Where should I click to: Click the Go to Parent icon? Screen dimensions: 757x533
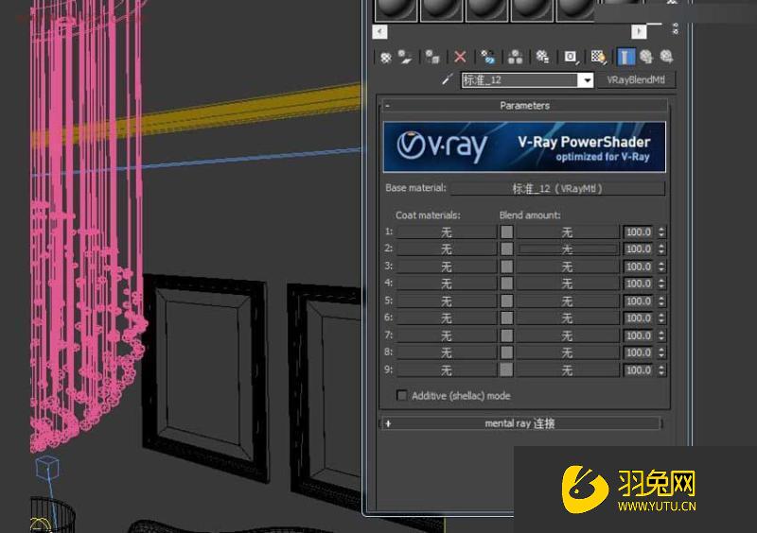pos(646,58)
